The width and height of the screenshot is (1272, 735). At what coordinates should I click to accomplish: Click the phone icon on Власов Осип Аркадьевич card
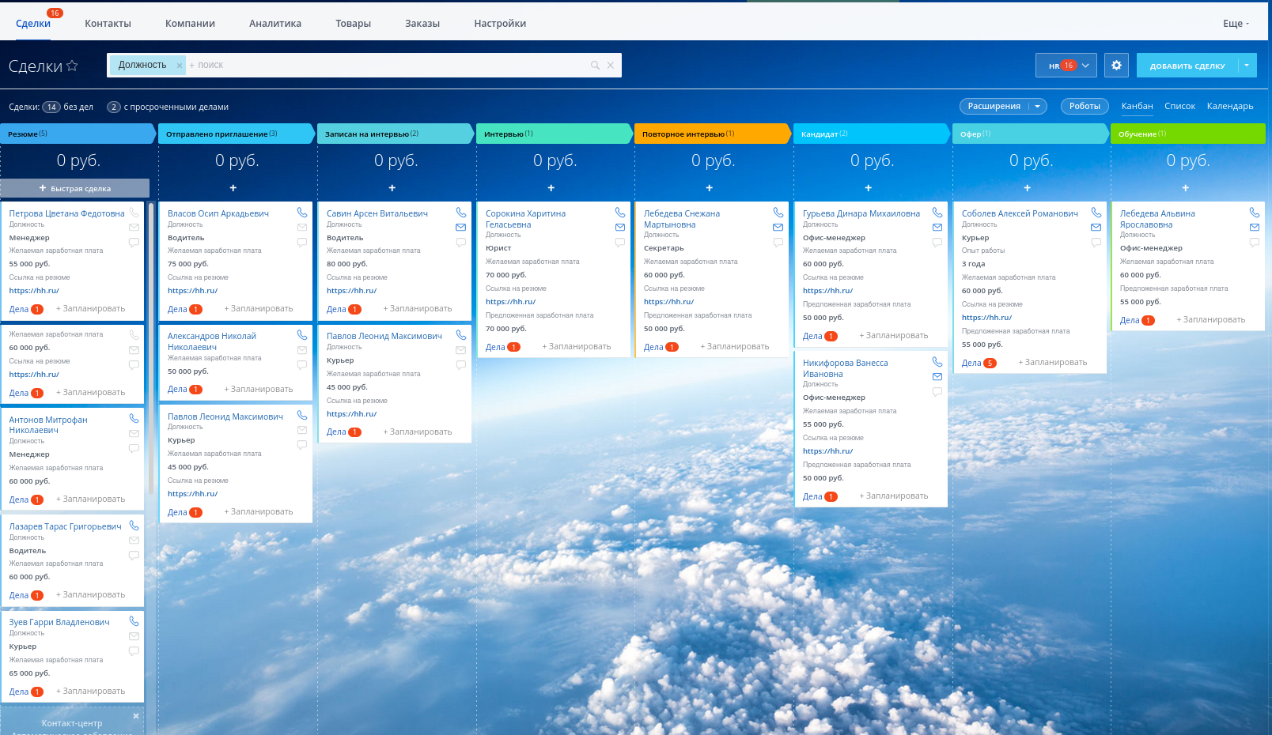pyautogui.click(x=302, y=213)
